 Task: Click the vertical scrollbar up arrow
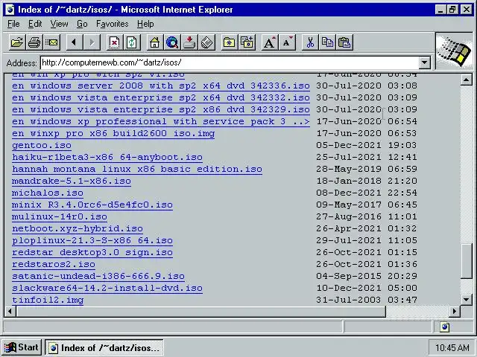[466, 80]
